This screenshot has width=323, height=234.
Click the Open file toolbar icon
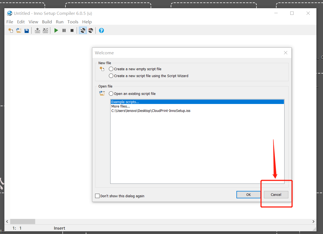[x=18, y=31]
